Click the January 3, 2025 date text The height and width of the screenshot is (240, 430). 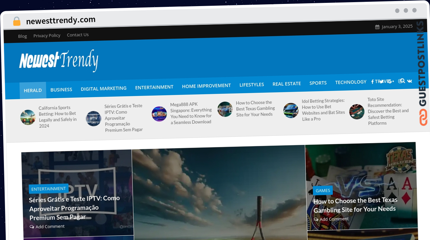point(397,26)
